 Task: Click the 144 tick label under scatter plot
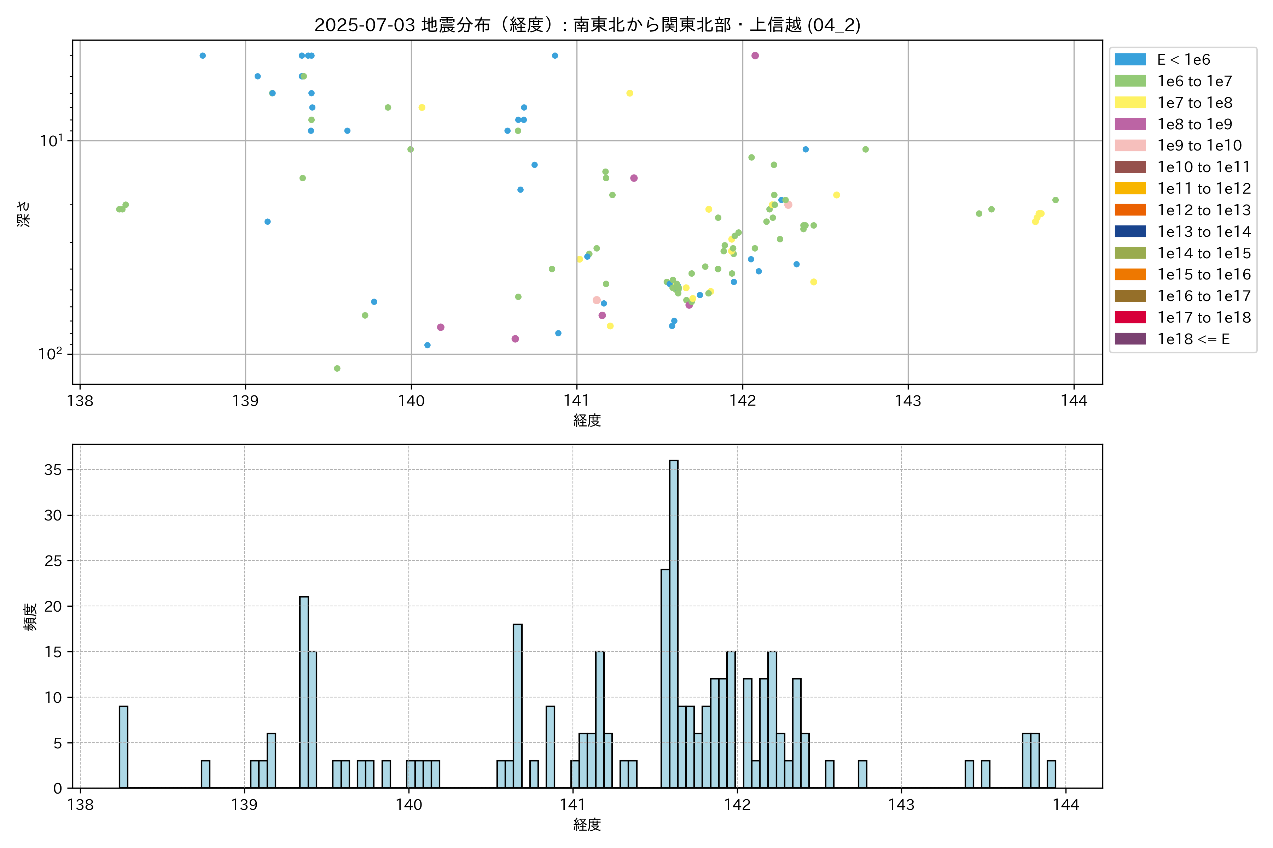point(1074,401)
